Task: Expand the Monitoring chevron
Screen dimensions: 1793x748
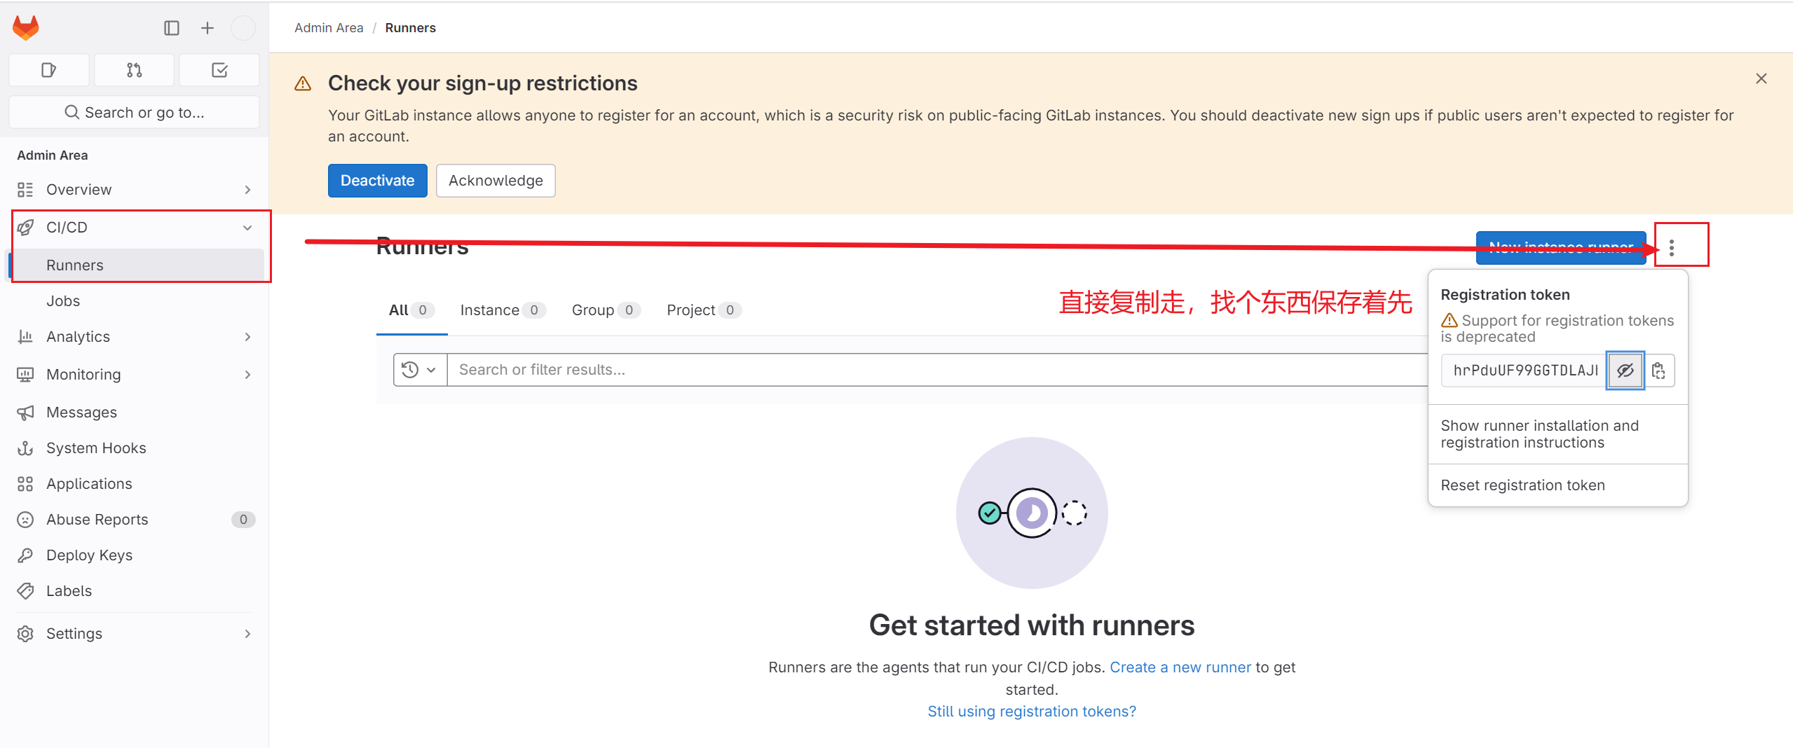Action: pyautogui.click(x=247, y=375)
